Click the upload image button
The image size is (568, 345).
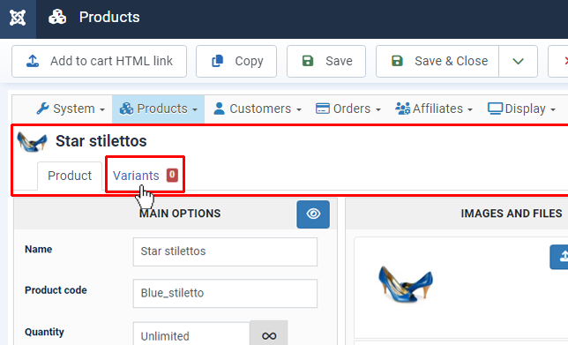(559, 257)
